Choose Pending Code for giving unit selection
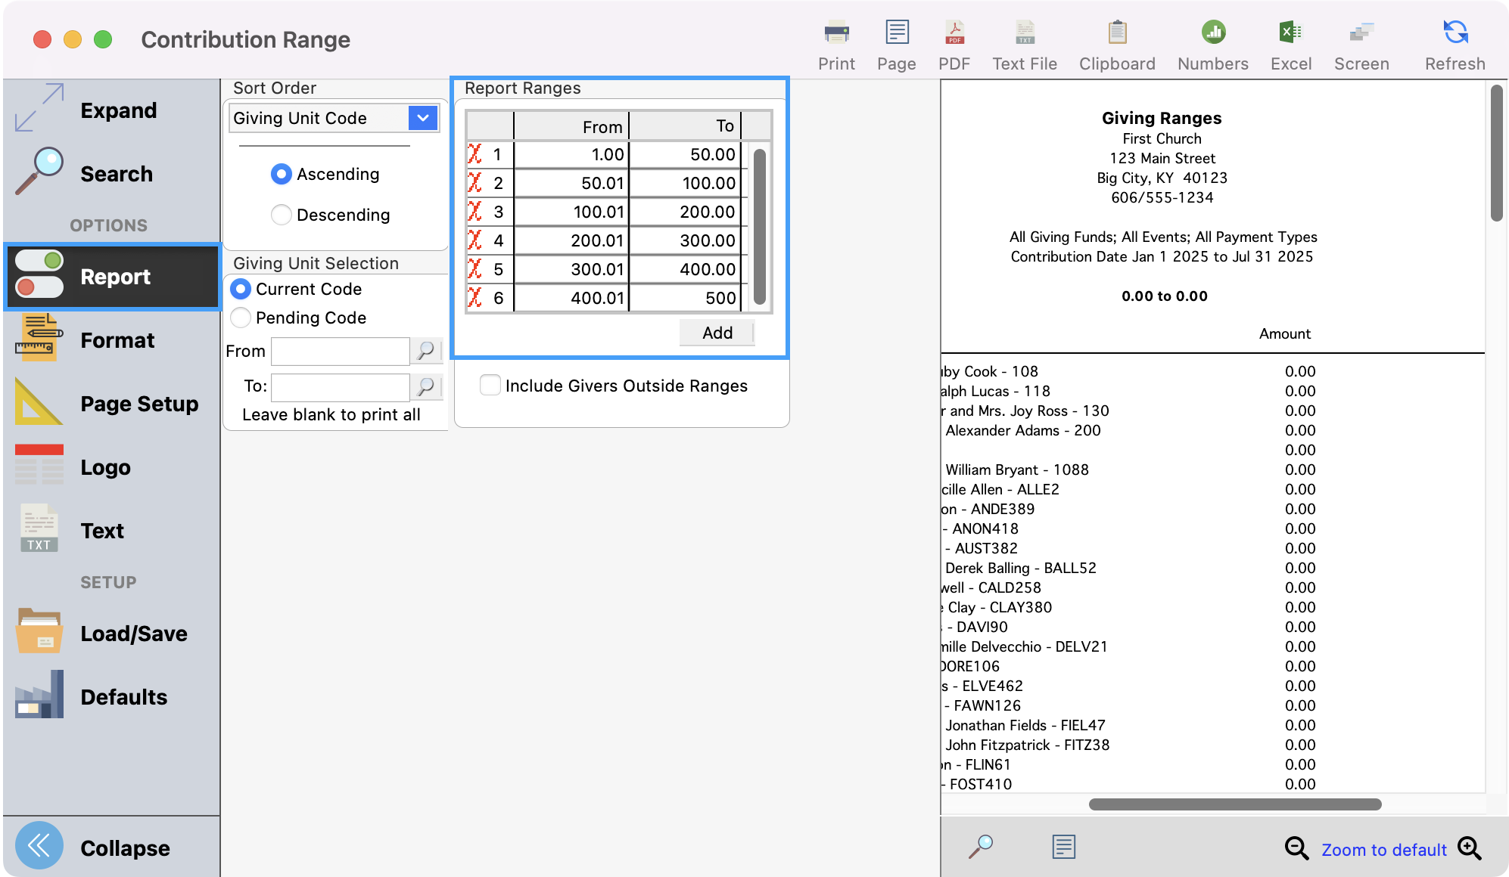This screenshot has height=877, width=1509. coord(241,318)
